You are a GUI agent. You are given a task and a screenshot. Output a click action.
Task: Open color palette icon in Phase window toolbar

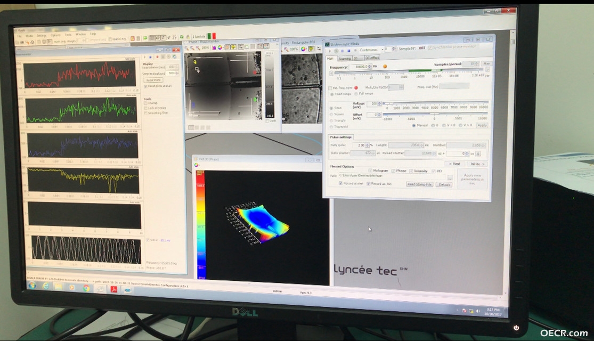tap(220, 47)
